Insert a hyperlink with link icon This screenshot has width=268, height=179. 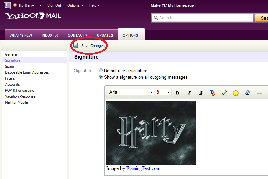click(247, 93)
